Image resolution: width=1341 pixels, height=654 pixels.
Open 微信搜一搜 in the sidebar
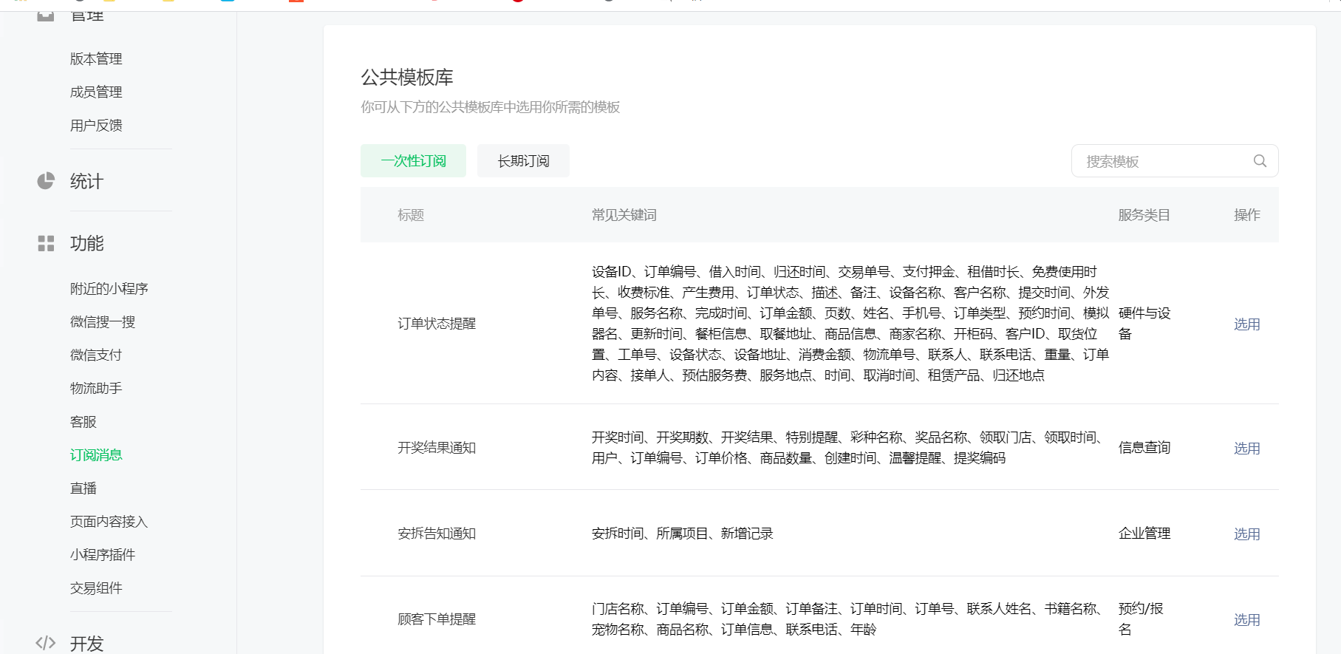tap(103, 321)
